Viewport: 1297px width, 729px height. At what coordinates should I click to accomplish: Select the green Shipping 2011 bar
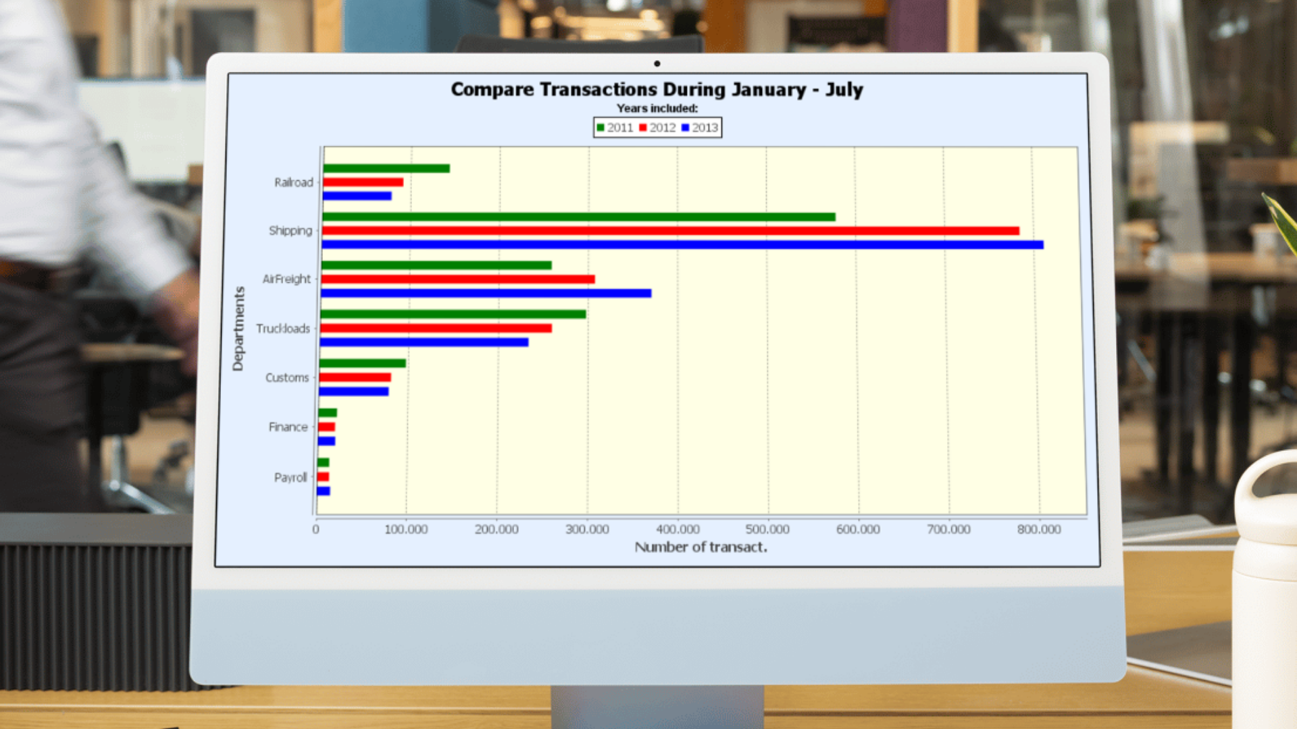[x=578, y=217]
